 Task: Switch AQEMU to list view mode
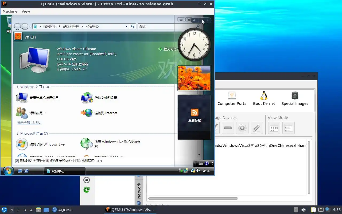click(x=289, y=128)
